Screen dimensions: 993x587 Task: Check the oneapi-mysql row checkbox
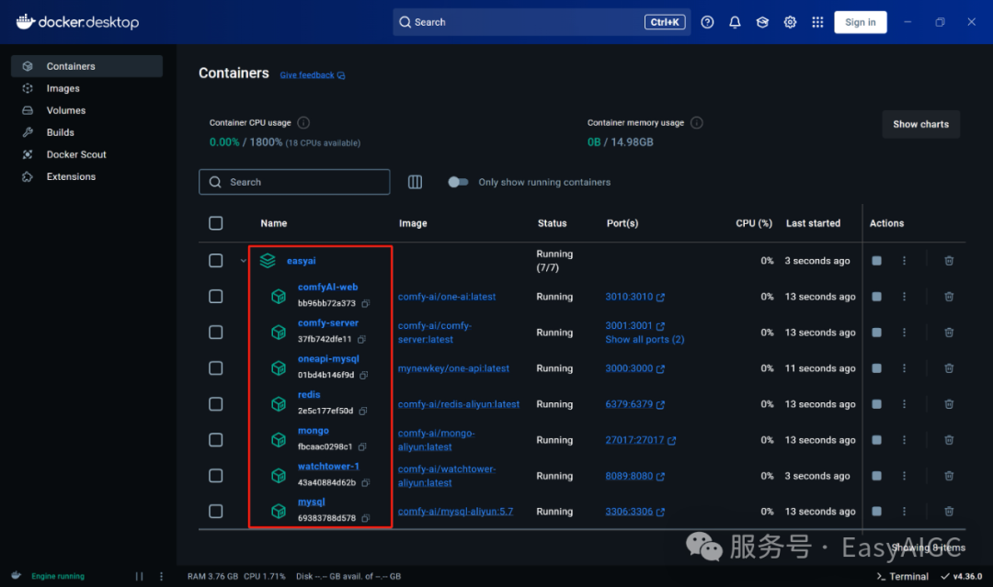click(x=216, y=368)
